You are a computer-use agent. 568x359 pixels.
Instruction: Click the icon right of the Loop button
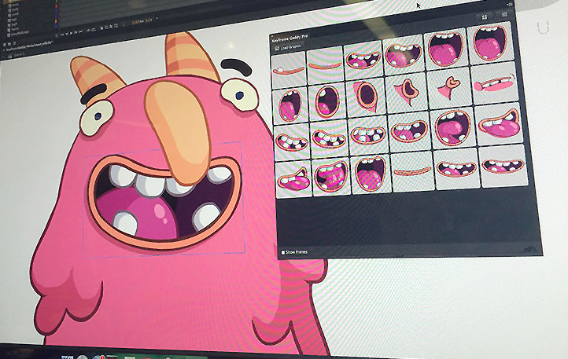101,27
